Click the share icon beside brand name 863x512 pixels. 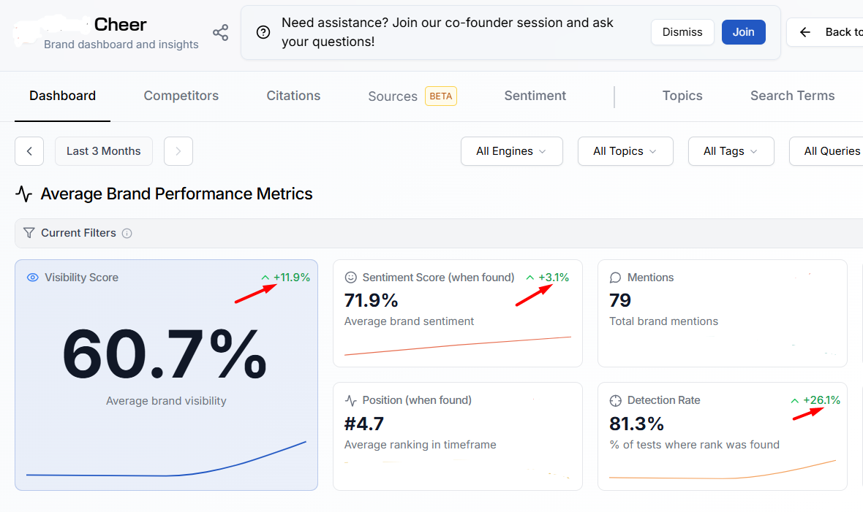tap(220, 33)
